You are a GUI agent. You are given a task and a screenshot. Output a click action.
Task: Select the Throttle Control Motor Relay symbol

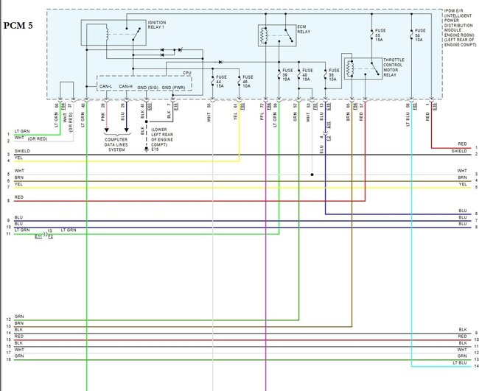click(363, 68)
